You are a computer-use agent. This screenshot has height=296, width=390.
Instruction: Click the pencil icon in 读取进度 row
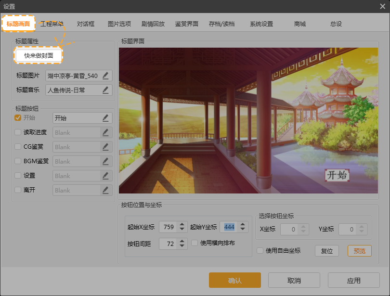(105, 132)
